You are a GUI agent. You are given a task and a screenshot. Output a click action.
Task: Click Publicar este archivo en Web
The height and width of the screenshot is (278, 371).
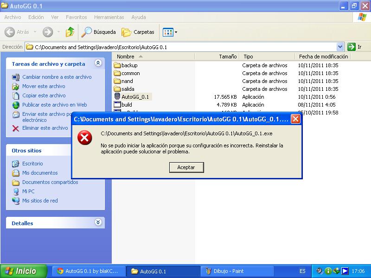coord(54,105)
